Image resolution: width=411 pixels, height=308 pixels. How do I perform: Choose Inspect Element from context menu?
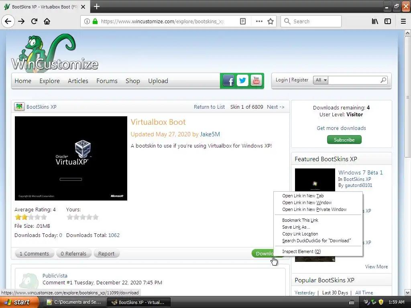(301, 251)
